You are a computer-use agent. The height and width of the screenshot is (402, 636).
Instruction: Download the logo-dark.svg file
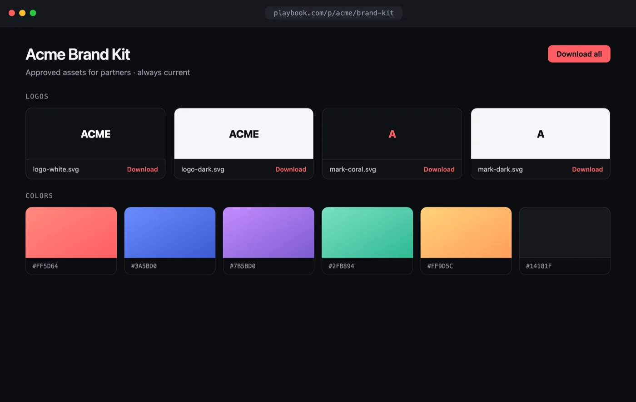click(x=291, y=169)
